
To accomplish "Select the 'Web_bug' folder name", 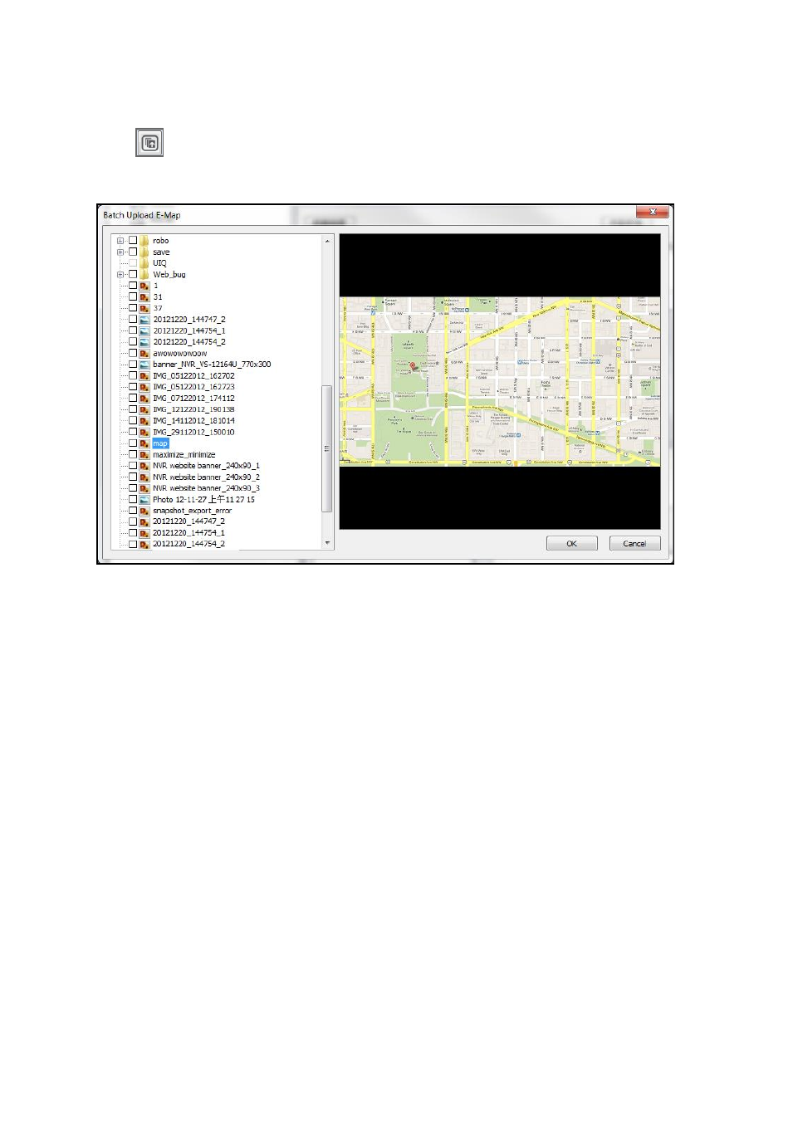I will pyautogui.click(x=169, y=274).
